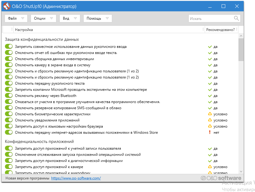Screen dimensions: 255x192
Task: Click the O&O software logo in status bar
Action: pyautogui.click(x=221, y=178)
